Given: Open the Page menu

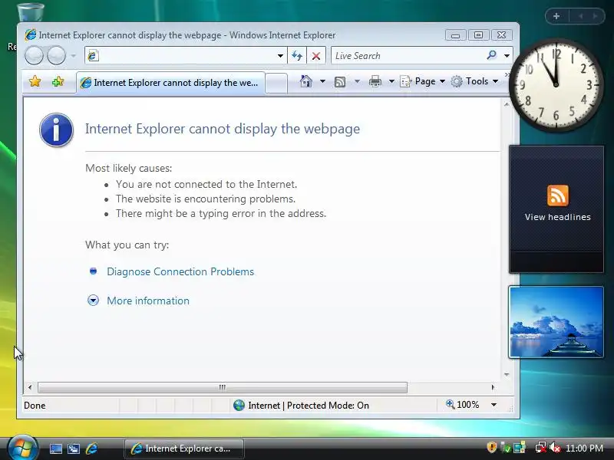Looking at the screenshot, I should coord(423,81).
